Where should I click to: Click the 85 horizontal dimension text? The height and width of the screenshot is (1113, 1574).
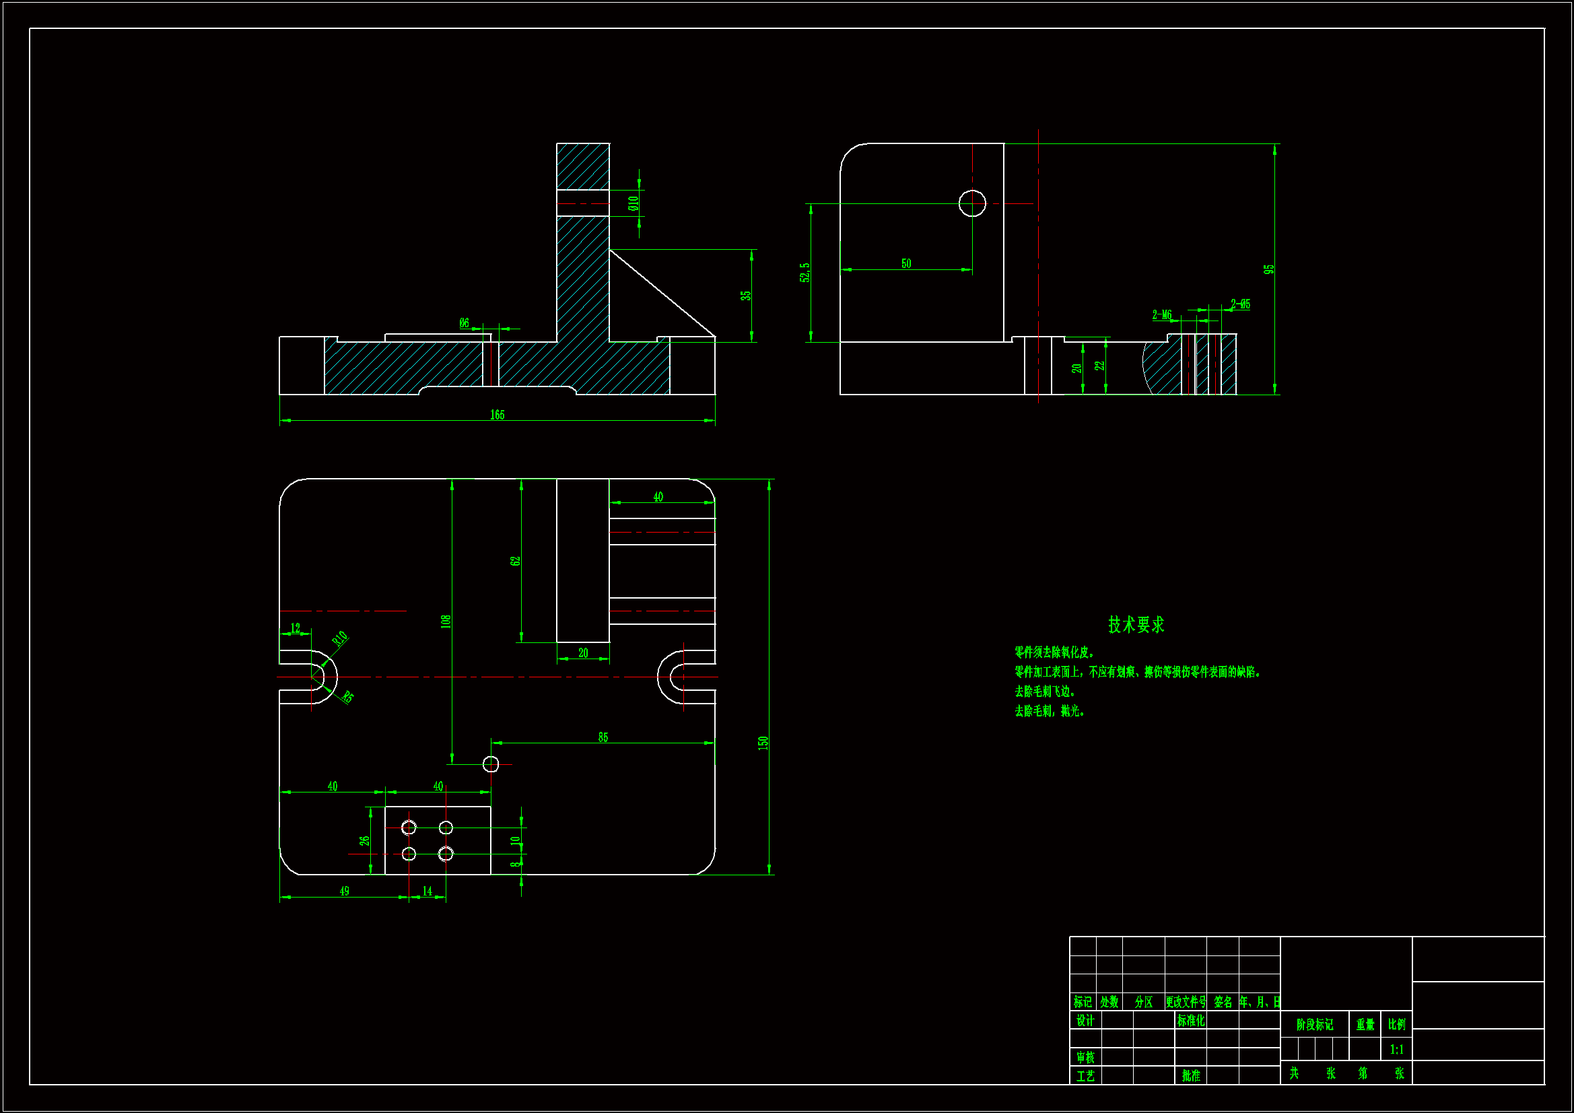[x=603, y=737]
